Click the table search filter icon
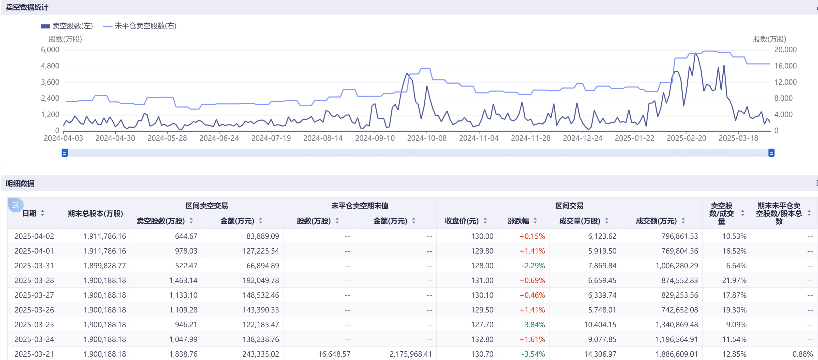Screen dimensions: 818x360 [15, 205]
